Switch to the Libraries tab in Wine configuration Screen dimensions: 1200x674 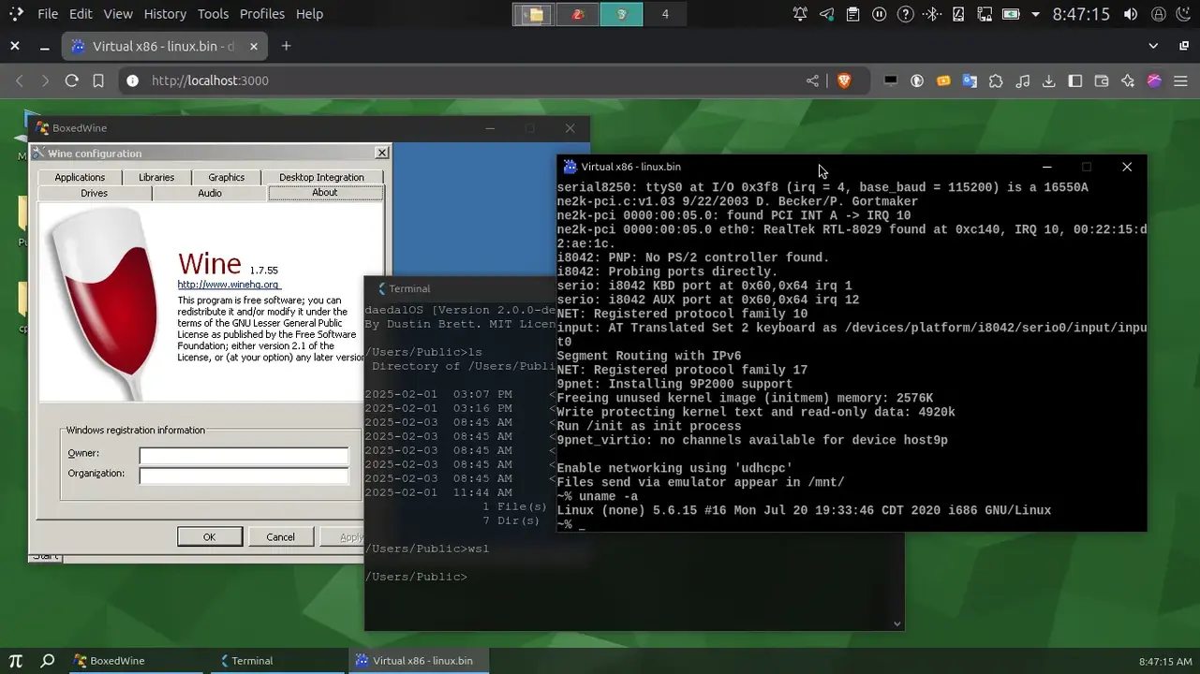[x=156, y=177]
